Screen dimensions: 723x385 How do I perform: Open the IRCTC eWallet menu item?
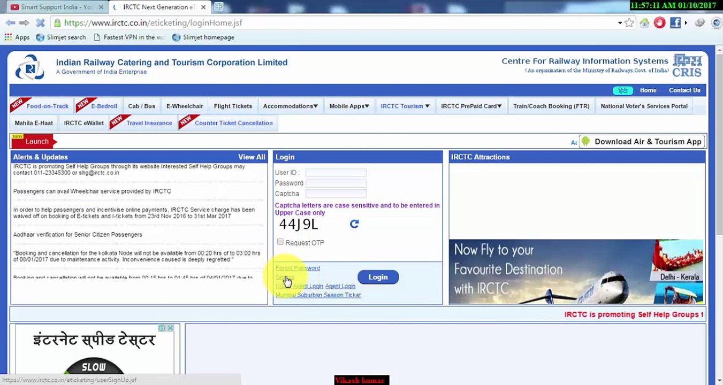click(x=84, y=123)
